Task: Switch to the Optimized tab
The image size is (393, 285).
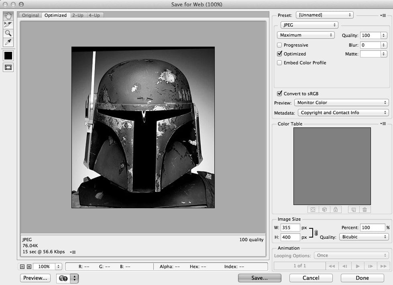Action: [x=56, y=15]
